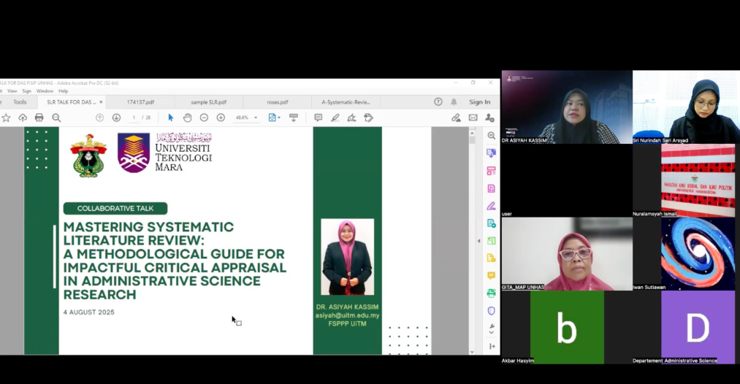
Task: Go to the next page arrow
Action: pyautogui.click(x=116, y=118)
